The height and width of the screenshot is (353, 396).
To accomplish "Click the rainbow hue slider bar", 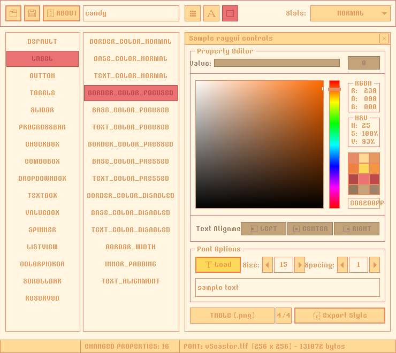I will (334, 144).
